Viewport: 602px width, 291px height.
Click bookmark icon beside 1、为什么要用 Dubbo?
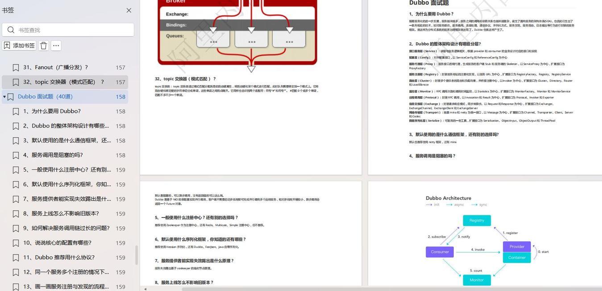tap(16, 111)
